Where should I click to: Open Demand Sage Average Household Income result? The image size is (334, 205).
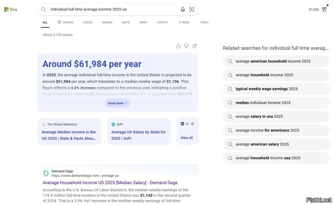tap(110, 182)
